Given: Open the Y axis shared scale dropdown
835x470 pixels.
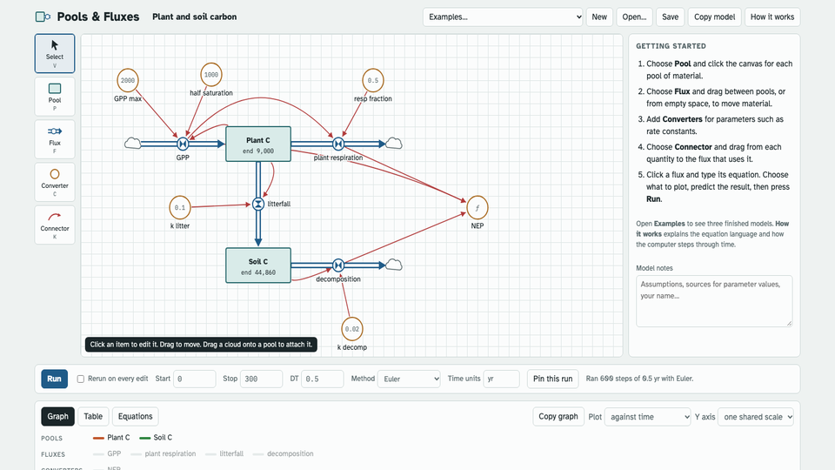Looking at the screenshot, I should click(756, 417).
